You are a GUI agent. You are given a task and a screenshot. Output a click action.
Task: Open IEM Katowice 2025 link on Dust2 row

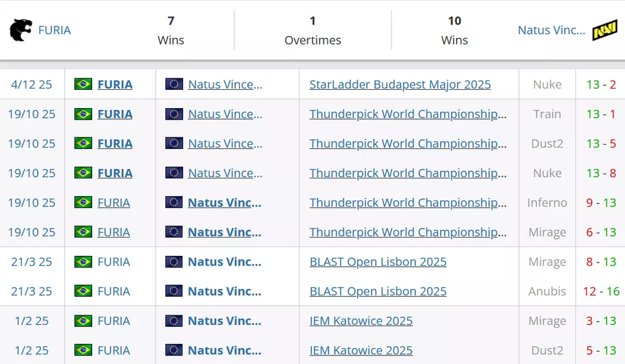pos(361,351)
